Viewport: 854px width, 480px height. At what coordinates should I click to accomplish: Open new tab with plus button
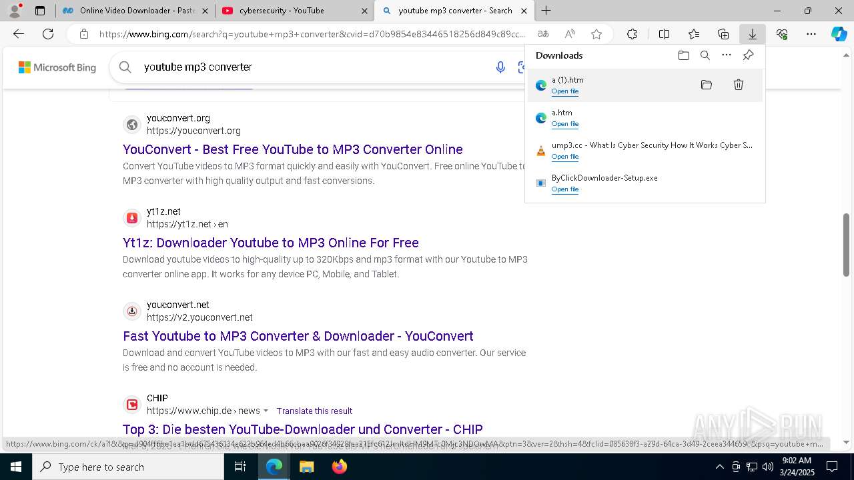point(546,11)
